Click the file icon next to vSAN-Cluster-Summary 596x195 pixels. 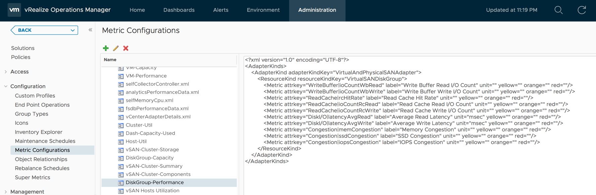click(121, 166)
